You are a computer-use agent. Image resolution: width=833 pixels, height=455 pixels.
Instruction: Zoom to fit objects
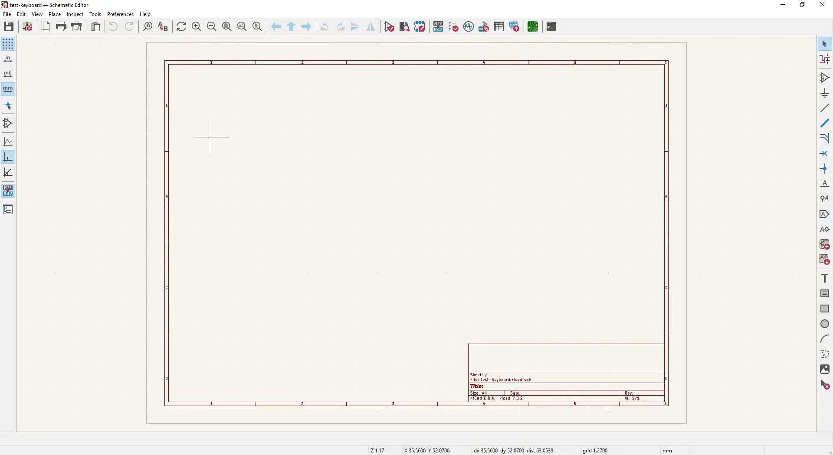(x=243, y=27)
